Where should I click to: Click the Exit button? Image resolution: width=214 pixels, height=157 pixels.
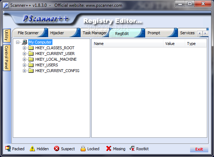199,149
